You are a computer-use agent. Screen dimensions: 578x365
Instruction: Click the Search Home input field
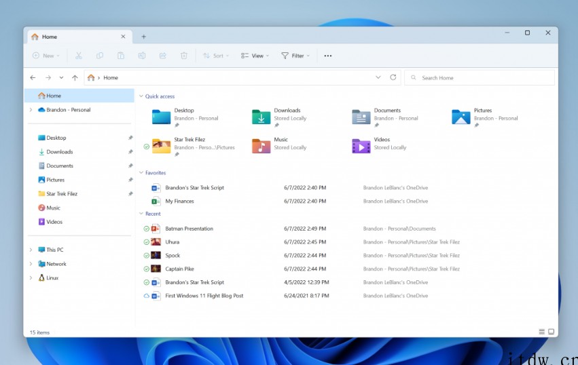(480, 78)
